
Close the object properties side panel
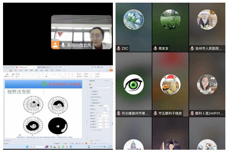(108, 81)
